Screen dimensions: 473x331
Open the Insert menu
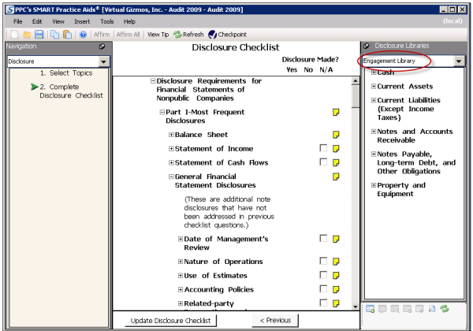pyautogui.click(x=82, y=20)
